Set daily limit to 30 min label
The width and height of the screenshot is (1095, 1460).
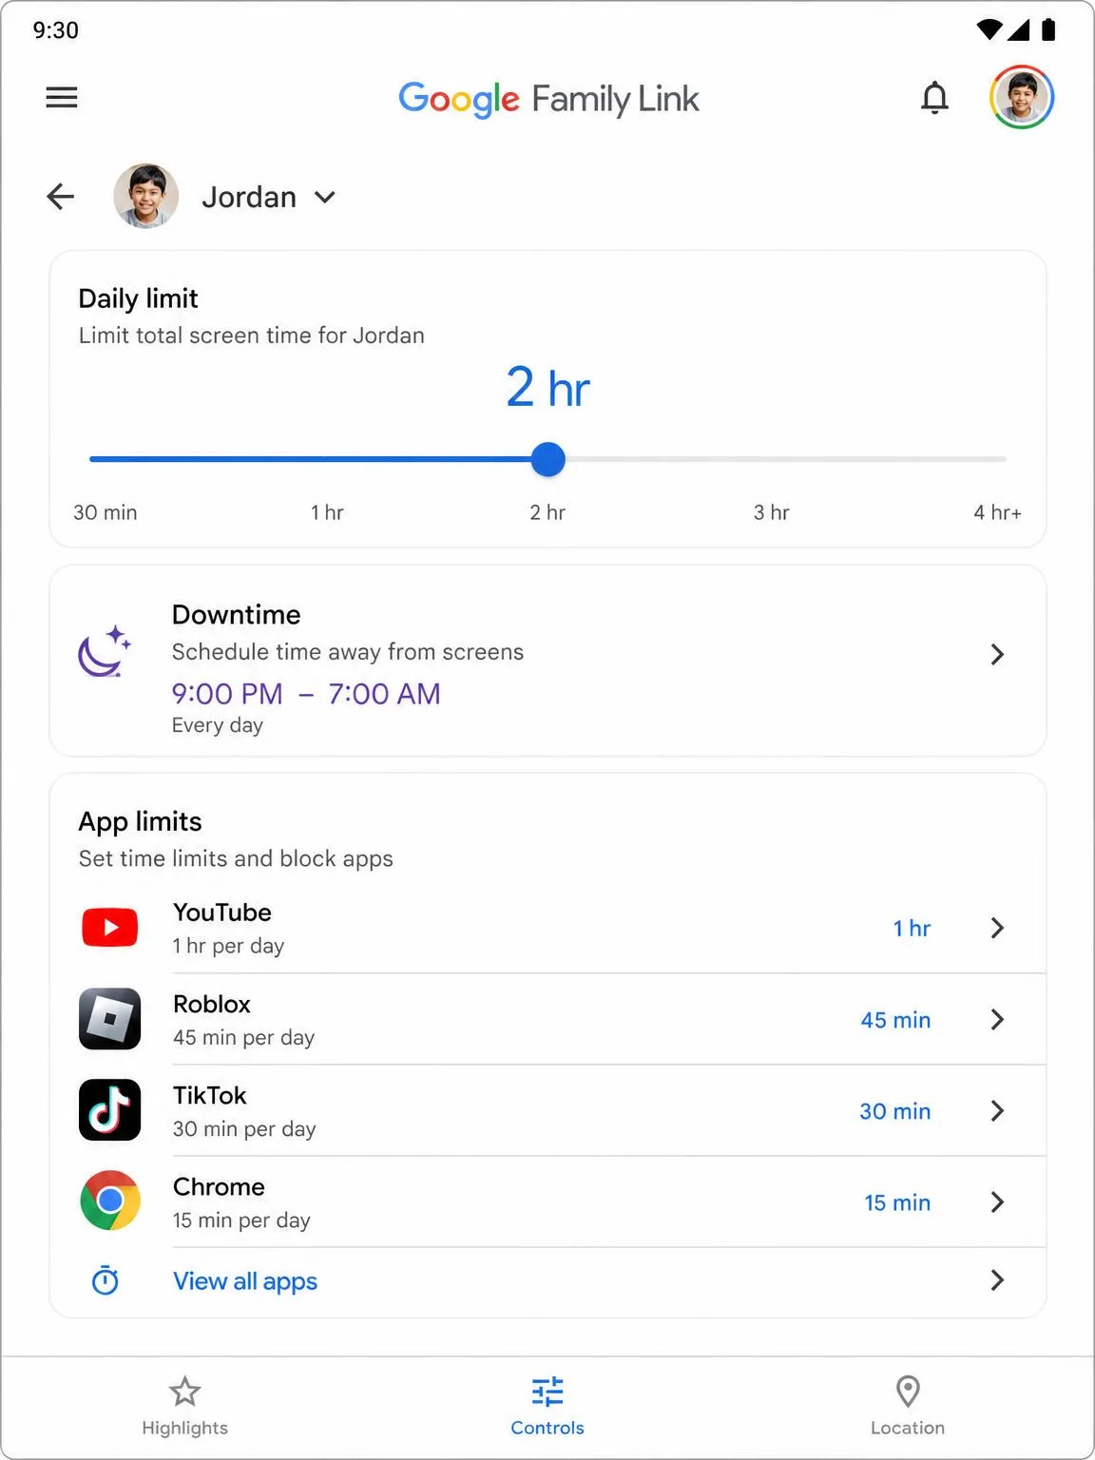(x=106, y=512)
